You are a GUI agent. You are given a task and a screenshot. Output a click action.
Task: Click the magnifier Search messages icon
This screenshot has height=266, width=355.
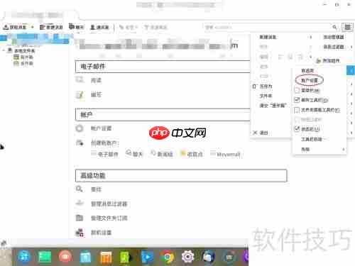(79, 189)
